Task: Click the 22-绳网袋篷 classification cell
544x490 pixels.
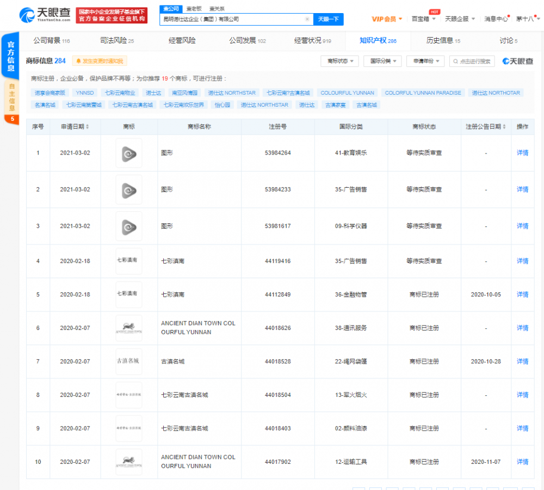Action: click(x=351, y=362)
